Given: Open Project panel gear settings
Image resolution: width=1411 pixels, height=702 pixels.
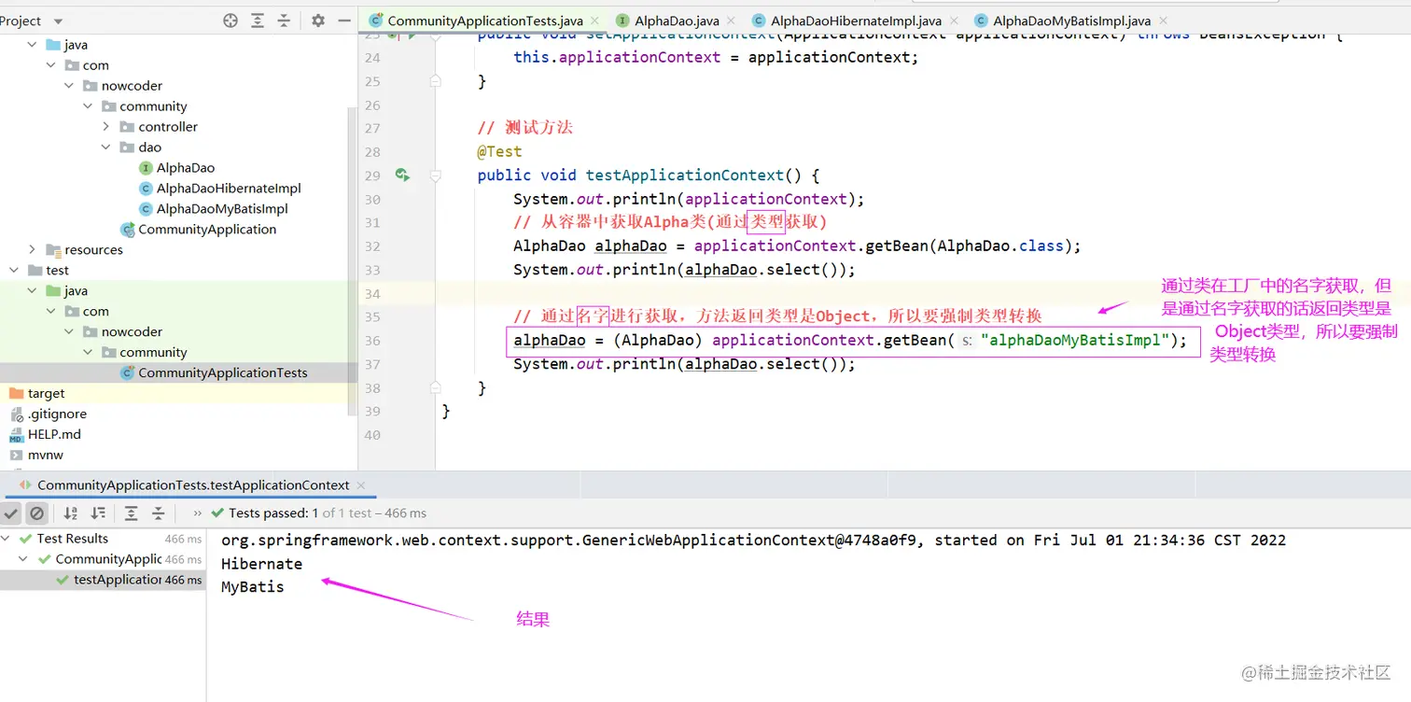Looking at the screenshot, I should pyautogui.click(x=318, y=21).
